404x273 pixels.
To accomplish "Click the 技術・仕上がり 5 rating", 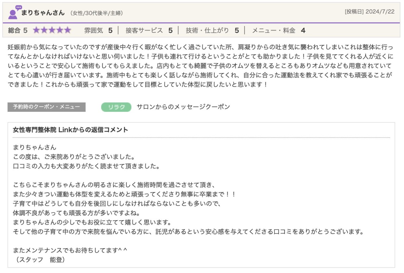I will point(212,30).
